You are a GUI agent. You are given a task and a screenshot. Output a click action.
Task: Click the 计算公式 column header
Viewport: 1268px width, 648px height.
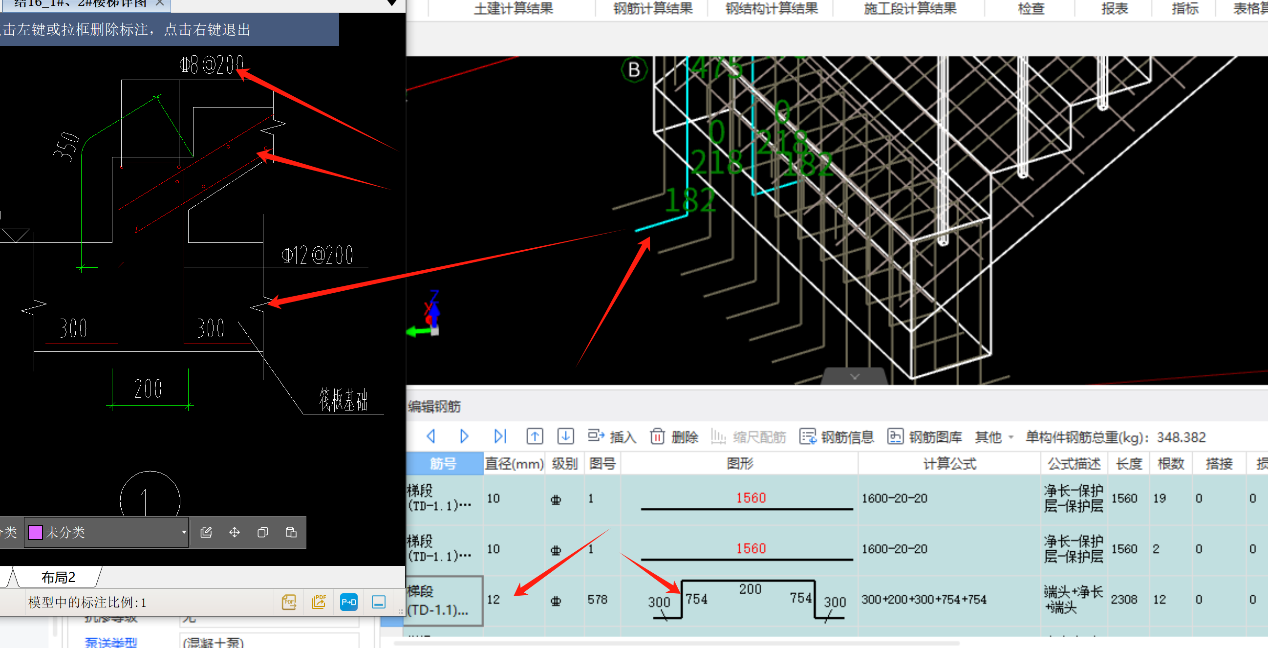click(x=949, y=463)
